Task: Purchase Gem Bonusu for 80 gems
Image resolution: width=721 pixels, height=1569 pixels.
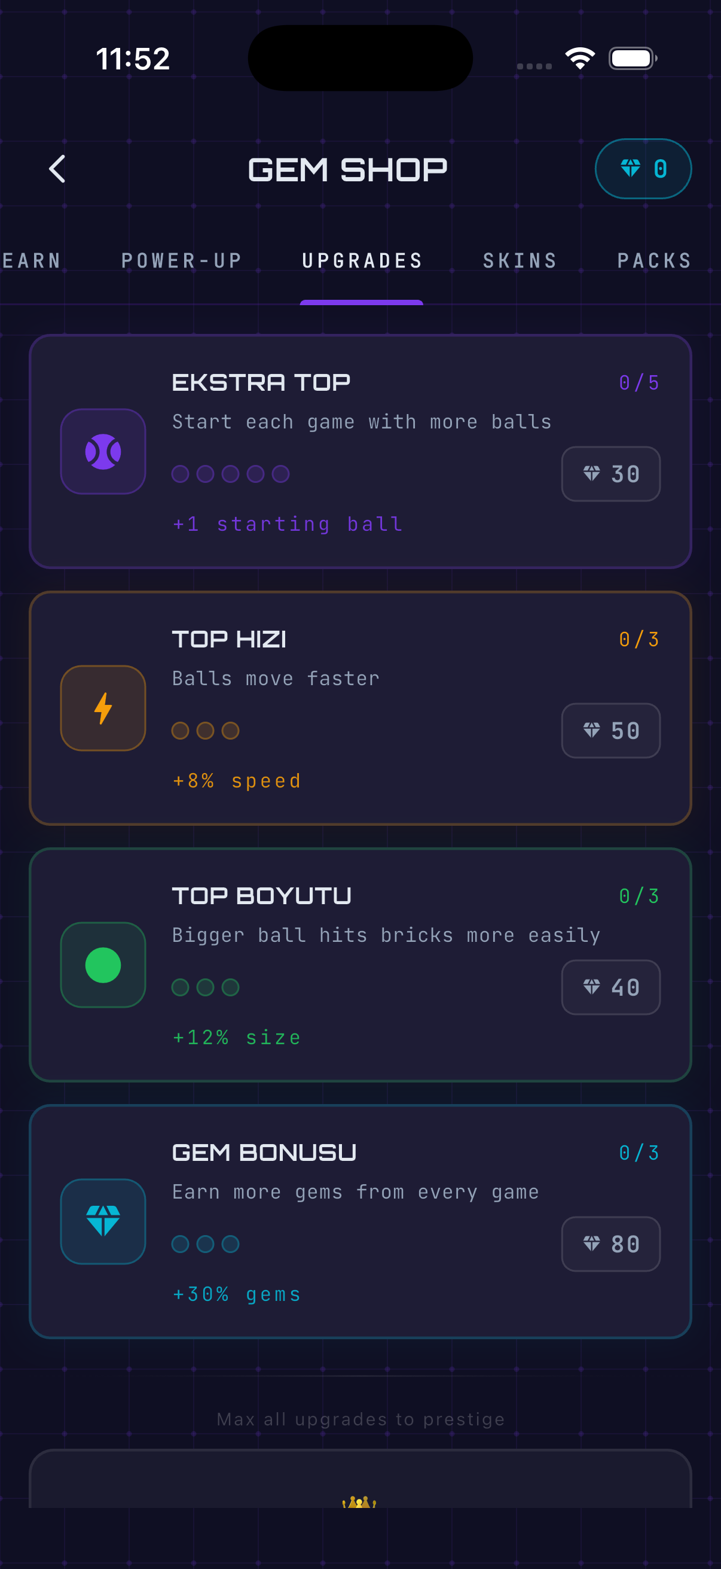Action: [x=611, y=1244]
